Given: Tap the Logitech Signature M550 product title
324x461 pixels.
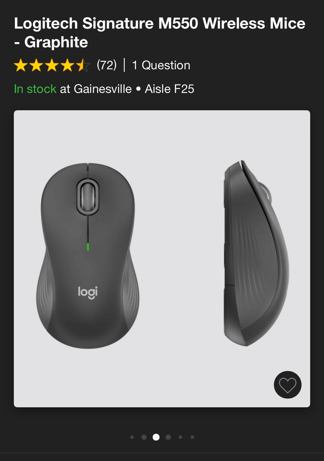Looking at the screenshot, I should 160,33.
